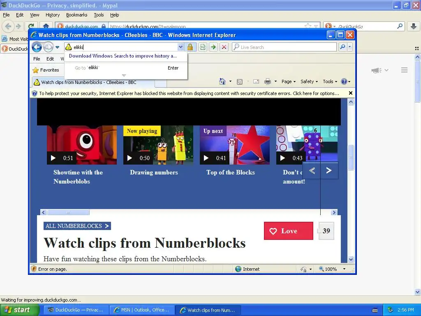Click the red Stop button in IE
This screenshot has height=316, width=421.
point(224,47)
